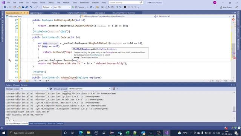This screenshot has height=136, width=241.
Task: Switch to the Error List tab
Action: (x=52, y=124)
